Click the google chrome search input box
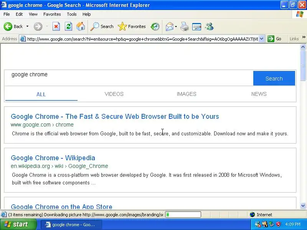Screen dimensions: 307x230 pyautogui.click(x=129, y=78)
